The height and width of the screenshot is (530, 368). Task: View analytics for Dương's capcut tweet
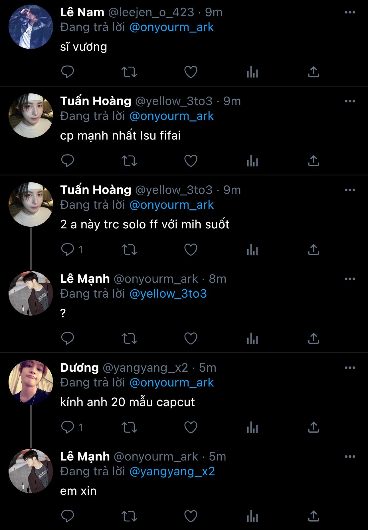pos(252,427)
